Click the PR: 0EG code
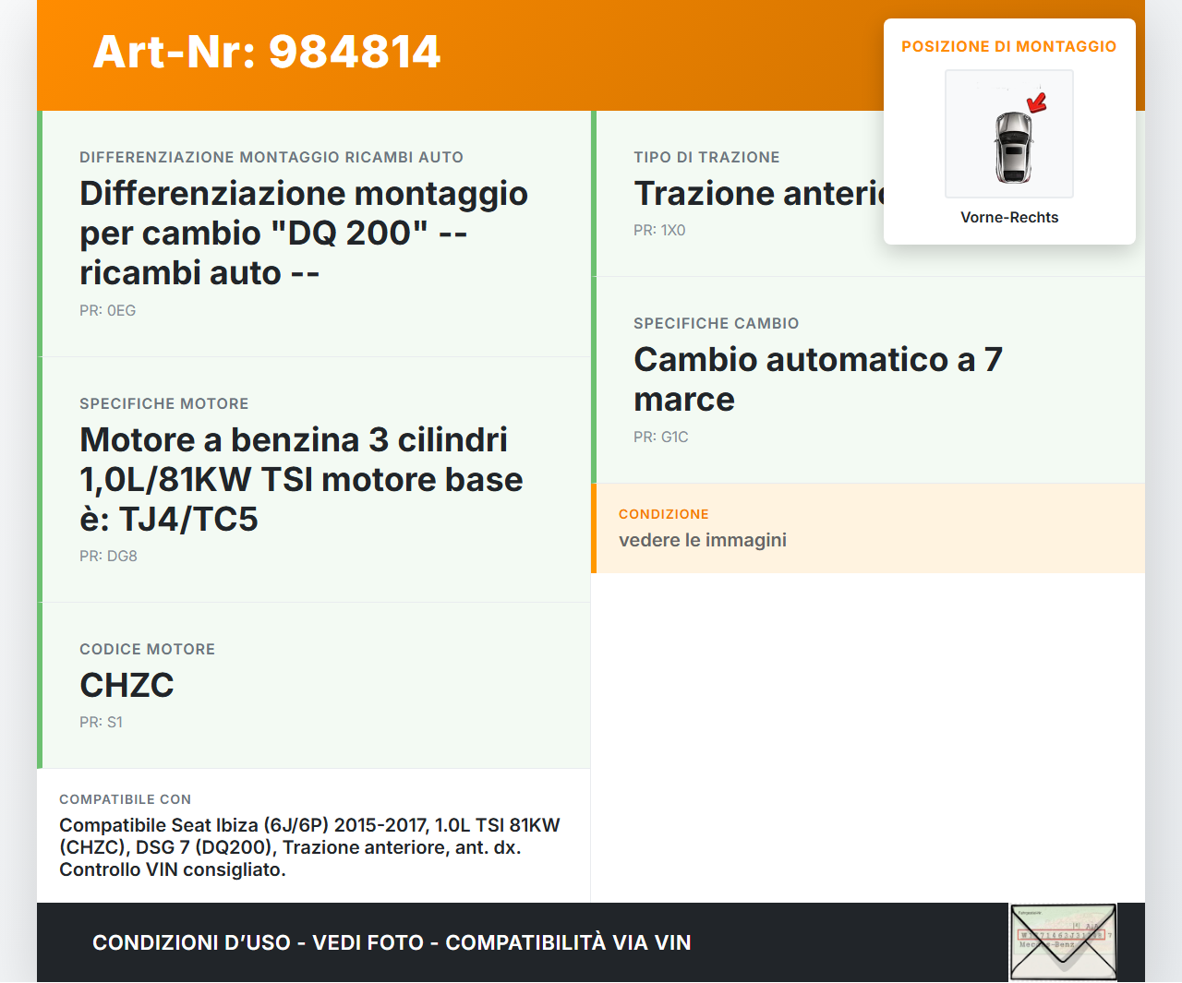Image resolution: width=1182 pixels, height=983 pixels. click(108, 311)
